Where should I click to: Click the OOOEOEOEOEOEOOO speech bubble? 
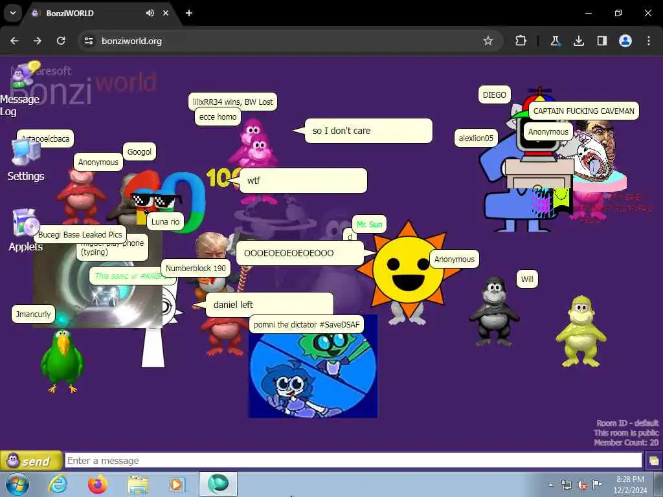[x=299, y=253]
